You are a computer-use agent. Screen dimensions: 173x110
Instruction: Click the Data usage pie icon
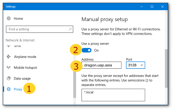(x=9, y=78)
